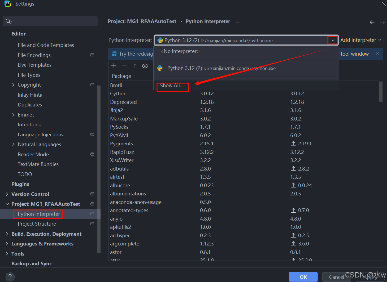Screen dimensions: 387x282
Task: Open the Python Interpreter dropdown arrow
Action: (x=333, y=40)
